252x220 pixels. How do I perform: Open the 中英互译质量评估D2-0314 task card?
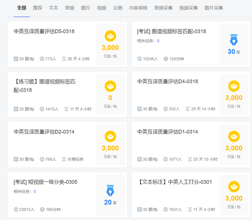click(x=68, y=145)
